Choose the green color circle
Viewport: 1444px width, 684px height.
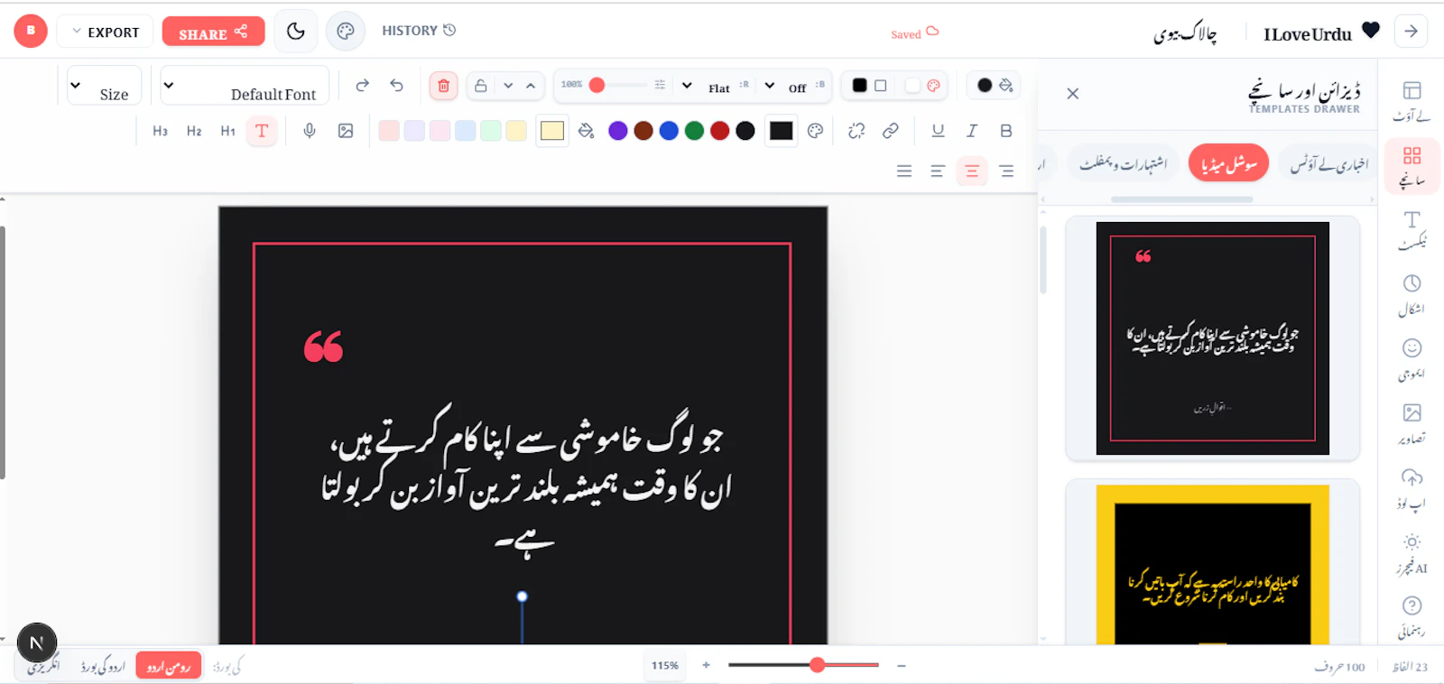tap(694, 131)
